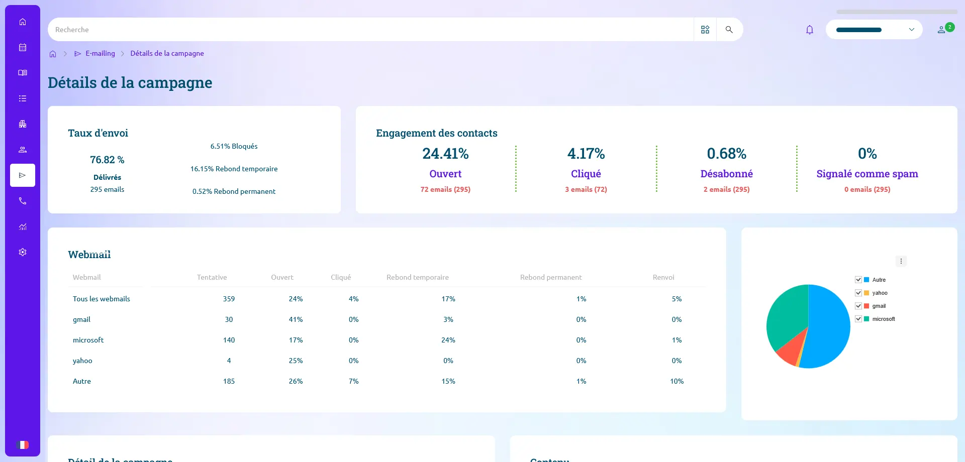Viewport: 965px width, 462px height.
Task: Click the open book sidebar icon
Action: click(x=23, y=73)
